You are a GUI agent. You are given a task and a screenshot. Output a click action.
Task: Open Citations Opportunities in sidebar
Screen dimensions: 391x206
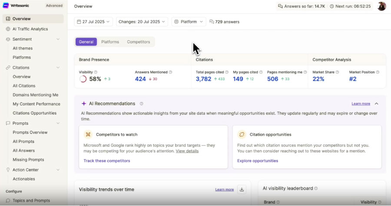(x=34, y=113)
